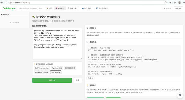Click the wrench icon beside 修复代码

tap(87, 42)
